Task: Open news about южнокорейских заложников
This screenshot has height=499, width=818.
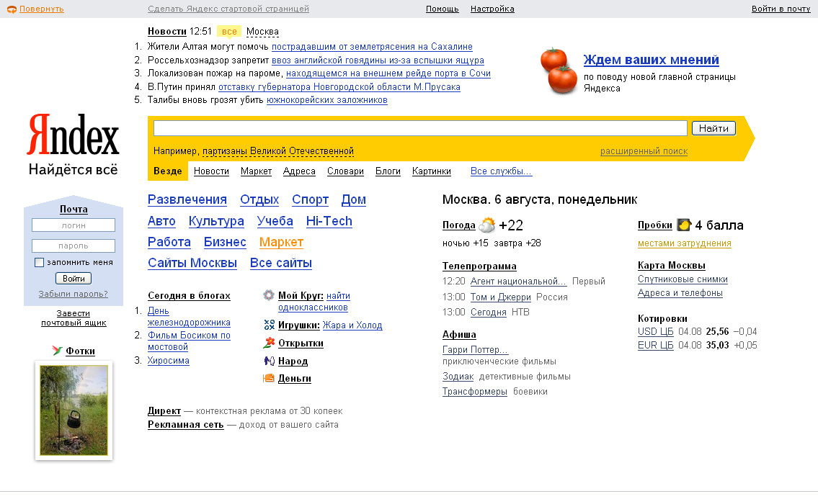Action: tap(327, 100)
